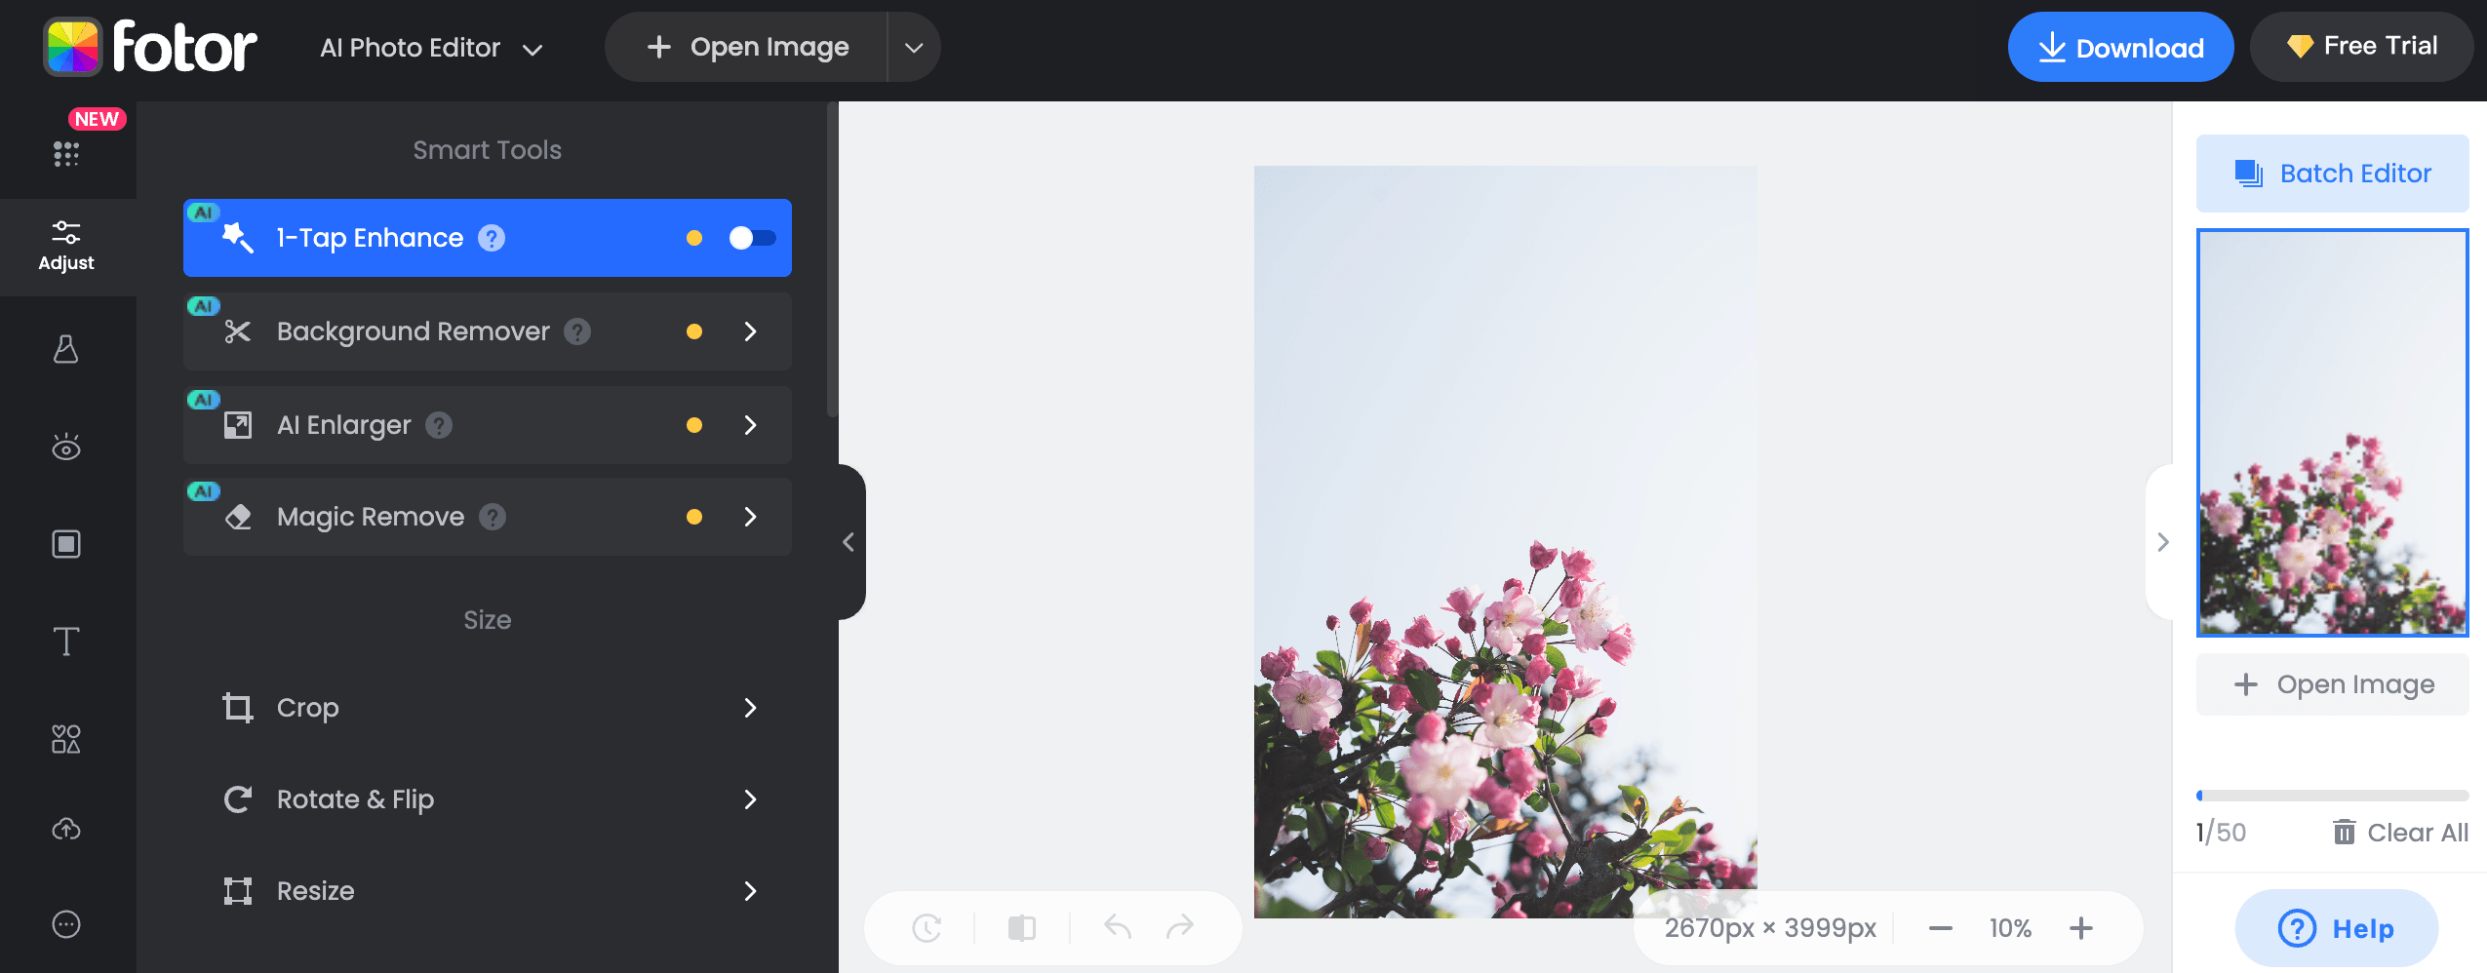
Task: Open the cloud upload panel
Action: point(66,828)
